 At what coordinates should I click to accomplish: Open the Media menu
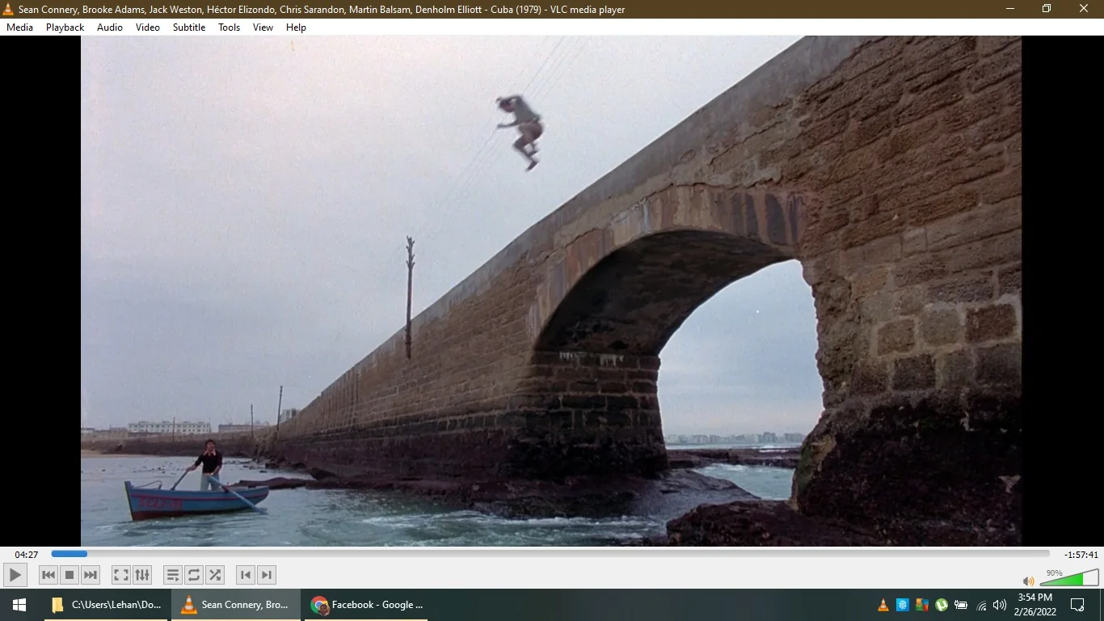tap(19, 27)
